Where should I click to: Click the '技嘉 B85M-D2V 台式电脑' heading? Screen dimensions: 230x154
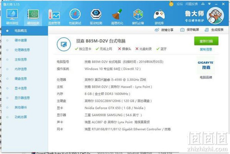pos(101,41)
